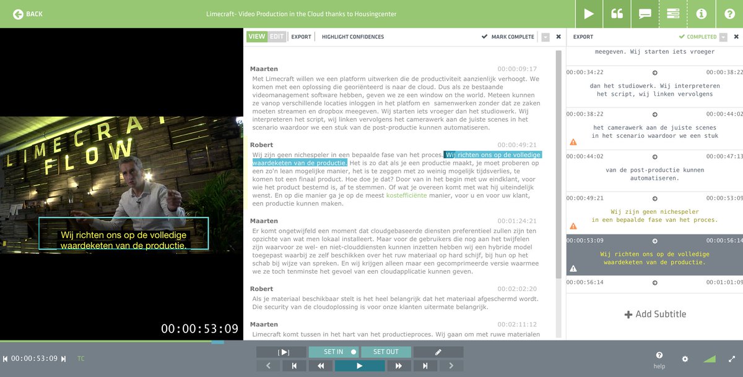Image resolution: width=743 pixels, height=377 pixels.
Task: Click the 00:00:53:09 timecode input field
Action: (34, 358)
